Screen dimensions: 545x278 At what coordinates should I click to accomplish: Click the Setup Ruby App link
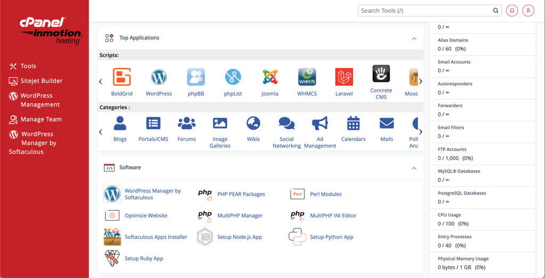144,258
